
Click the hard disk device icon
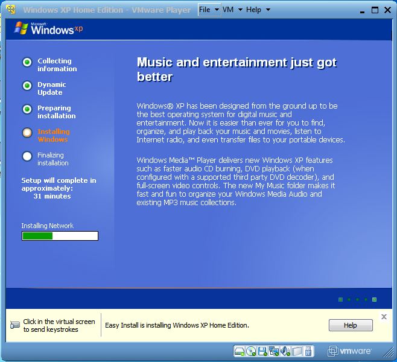[x=240, y=351]
